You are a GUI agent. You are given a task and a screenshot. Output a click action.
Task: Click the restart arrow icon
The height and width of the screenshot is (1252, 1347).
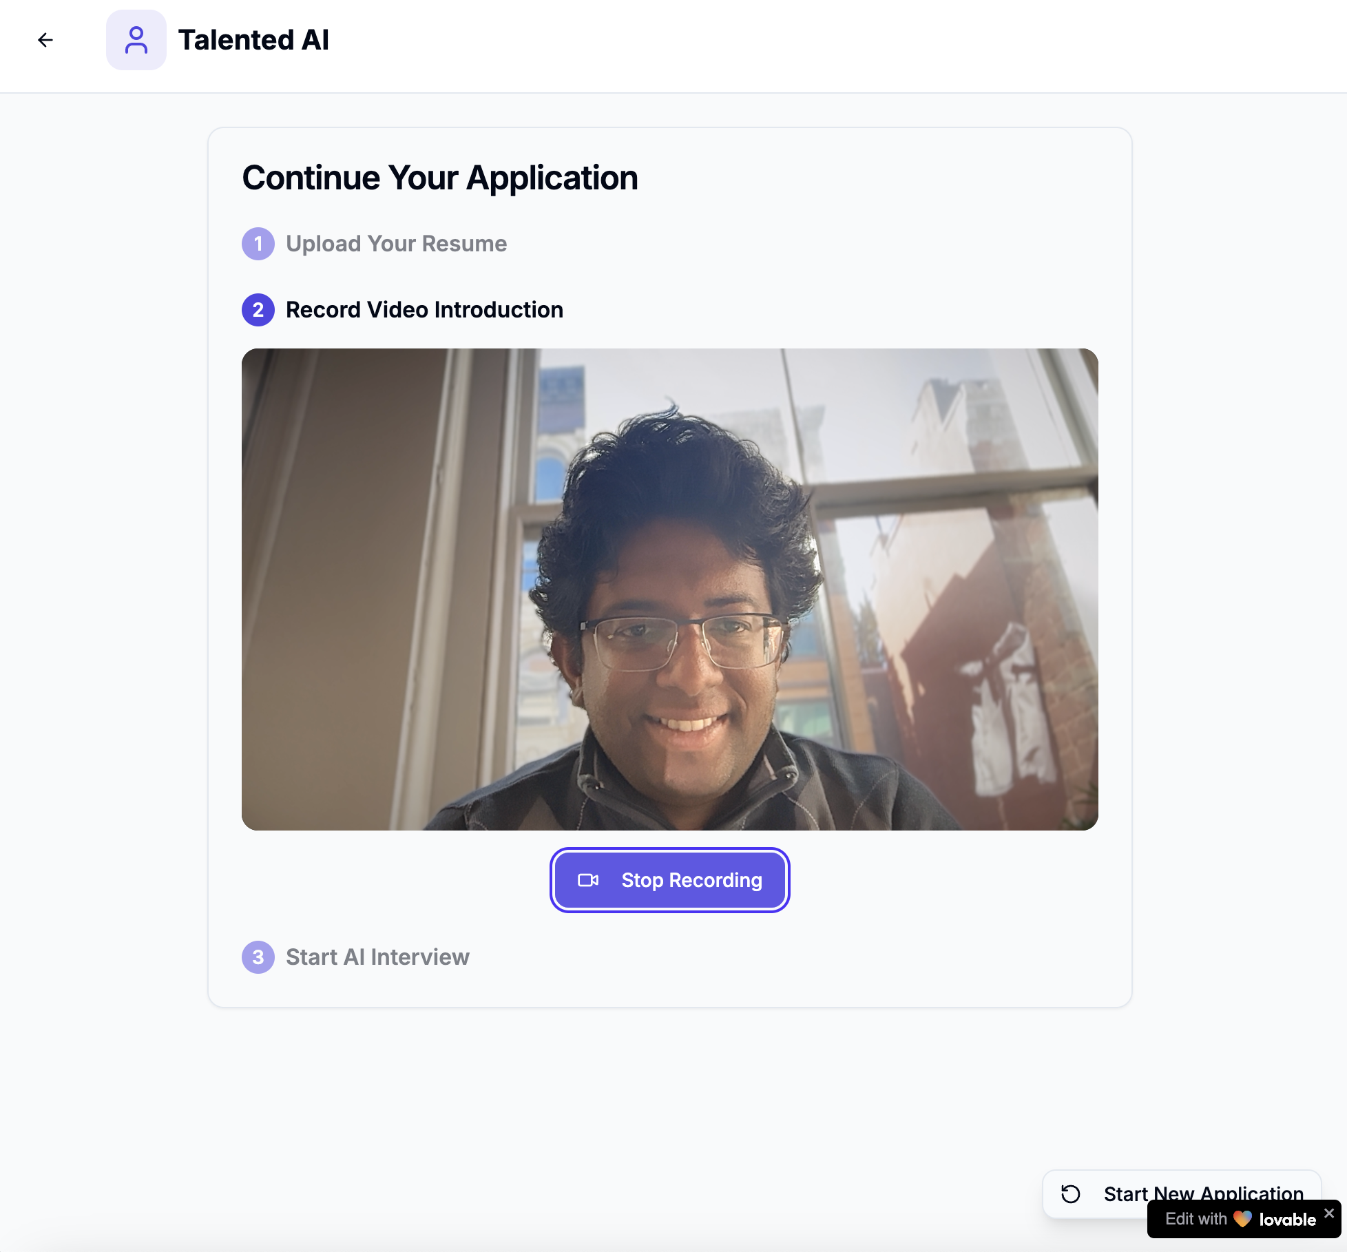(x=1071, y=1193)
